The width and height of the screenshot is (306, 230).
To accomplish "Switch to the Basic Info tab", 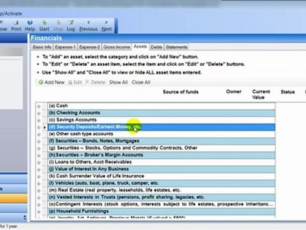I will pos(42,47).
